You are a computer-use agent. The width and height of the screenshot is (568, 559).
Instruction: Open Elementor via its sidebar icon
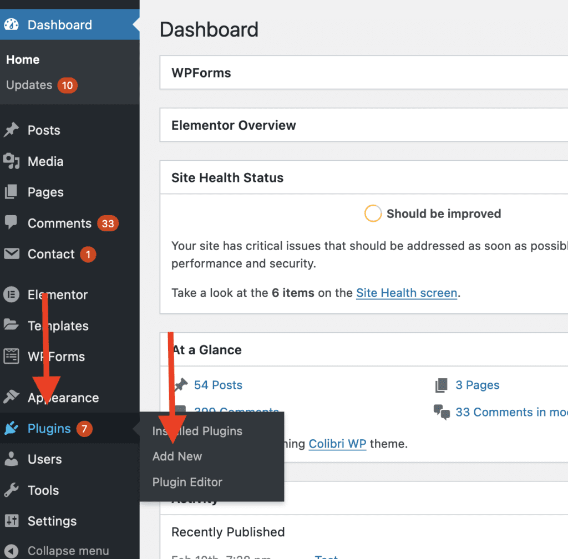click(x=13, y=294)
